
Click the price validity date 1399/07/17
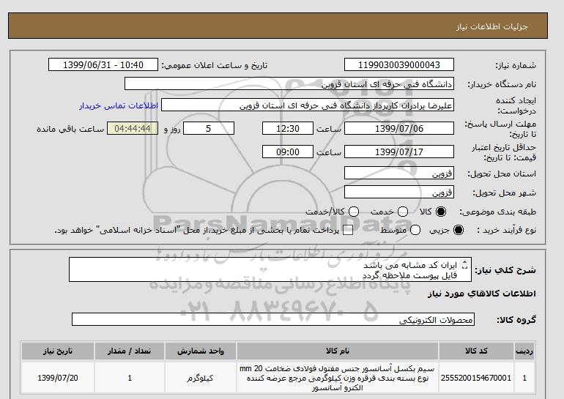tap(399, 152)
